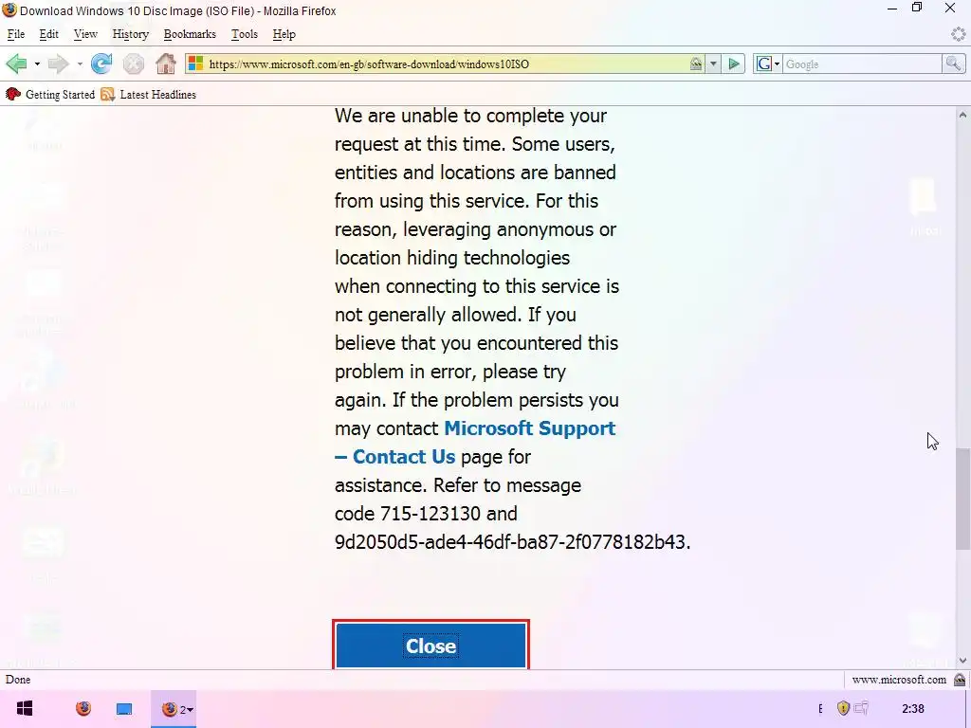The image size is (971, 728).
Task: Click the throbber activity indicator icon
Action: click(958, 34)
